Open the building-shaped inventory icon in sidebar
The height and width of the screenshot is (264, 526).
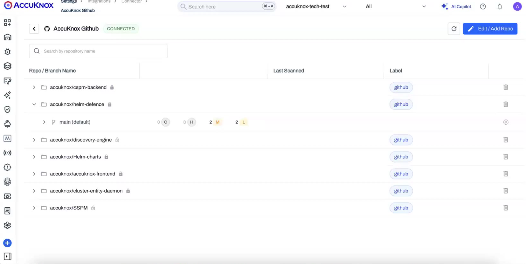(7, 37)
